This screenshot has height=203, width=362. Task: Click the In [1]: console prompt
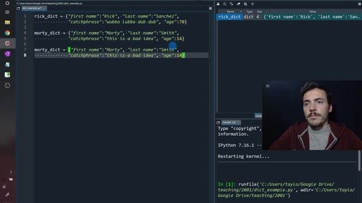227,184
